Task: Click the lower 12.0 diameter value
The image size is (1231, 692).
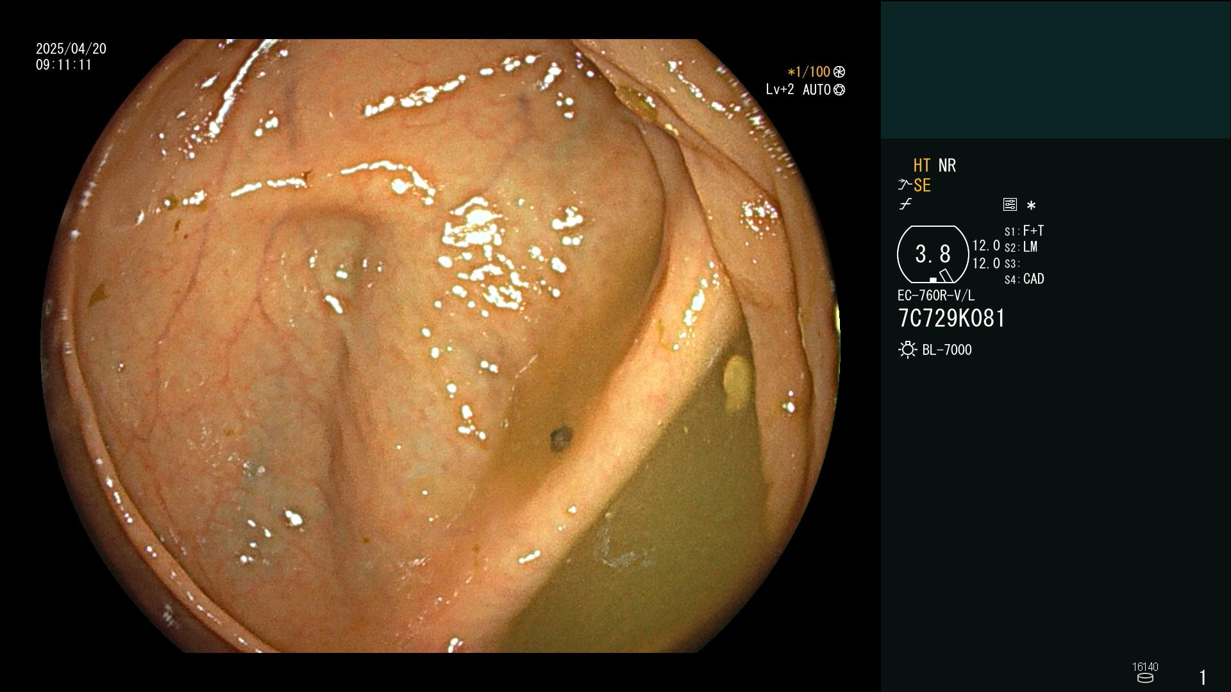Action: point(986,263)
